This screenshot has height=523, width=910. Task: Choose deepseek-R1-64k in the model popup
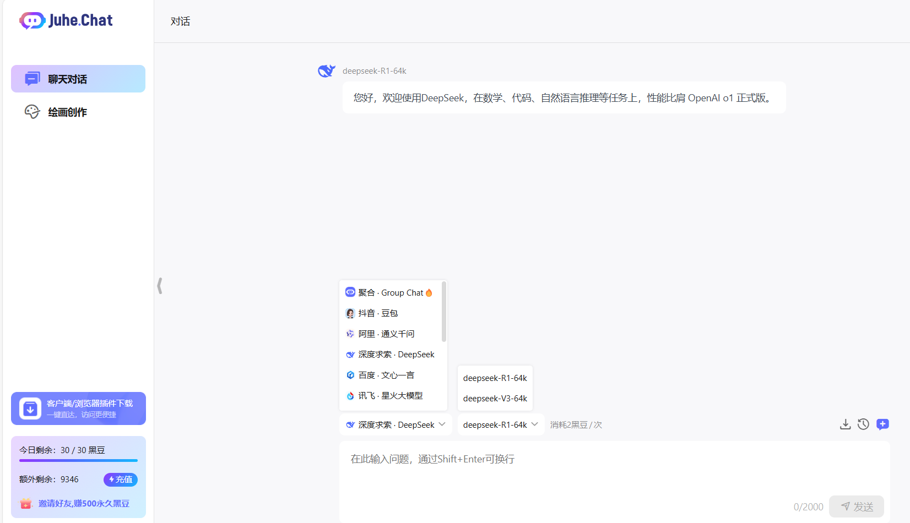[495, 378]
